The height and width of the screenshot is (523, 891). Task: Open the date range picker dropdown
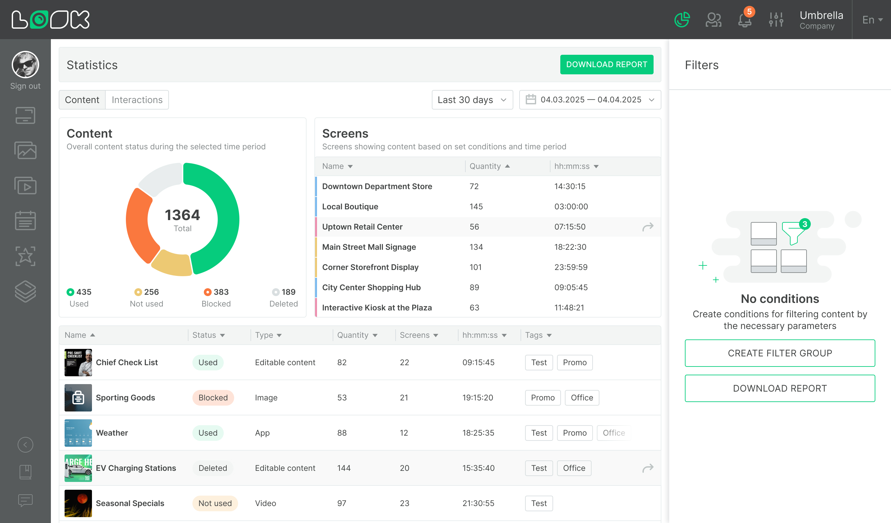point(590,100)
